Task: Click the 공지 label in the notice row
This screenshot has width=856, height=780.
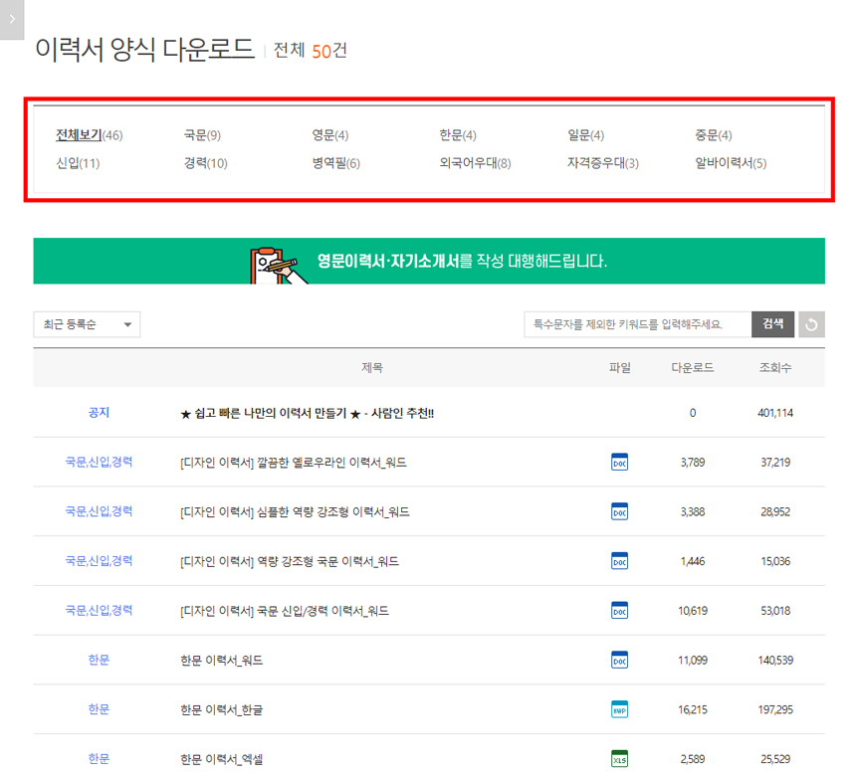Action: click(99, 413)
